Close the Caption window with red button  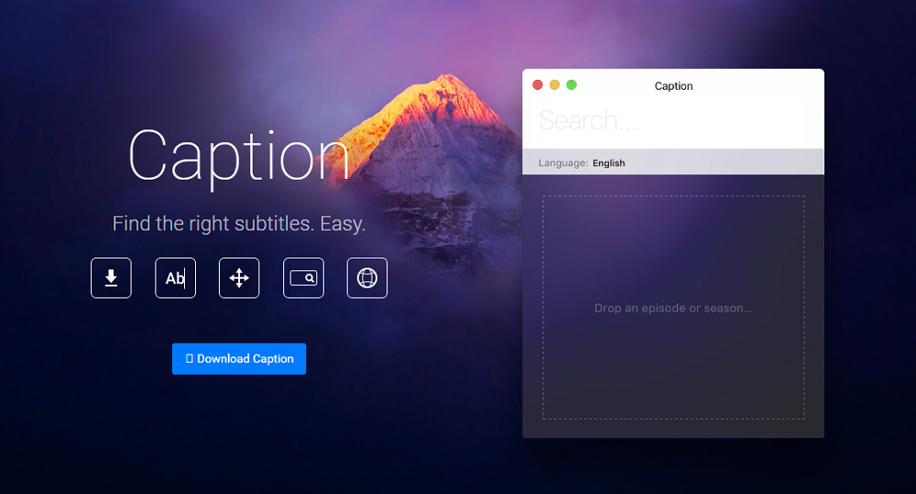(538, 85)
